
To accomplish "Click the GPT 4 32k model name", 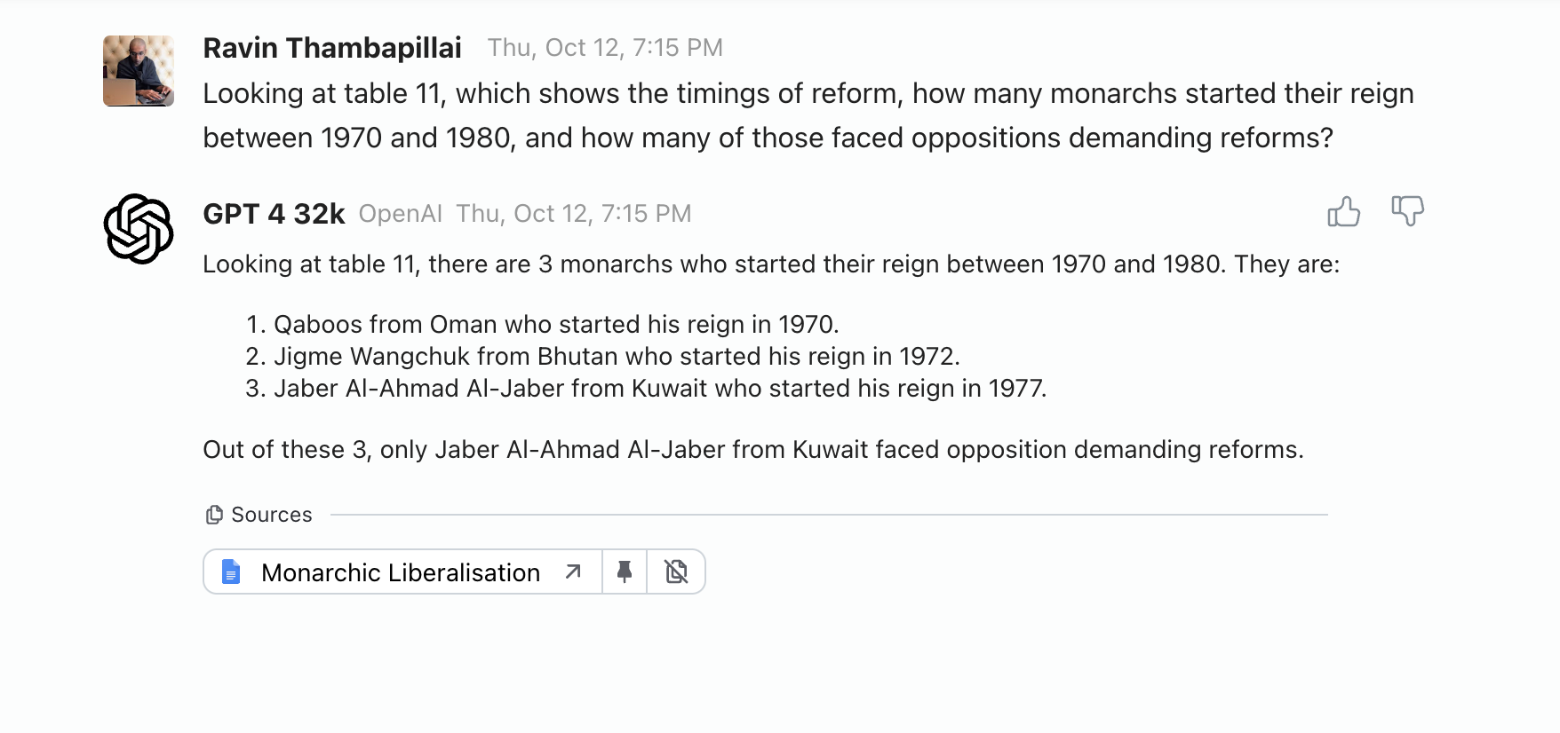I will (x=274, y=214).
